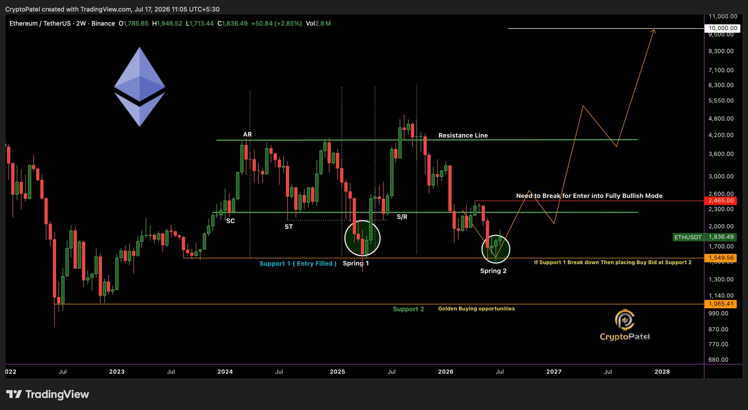Select the 10,000.00 price label
Image resolution: width=748 pixels, height=410 pixels.
(x=723, y=28)
